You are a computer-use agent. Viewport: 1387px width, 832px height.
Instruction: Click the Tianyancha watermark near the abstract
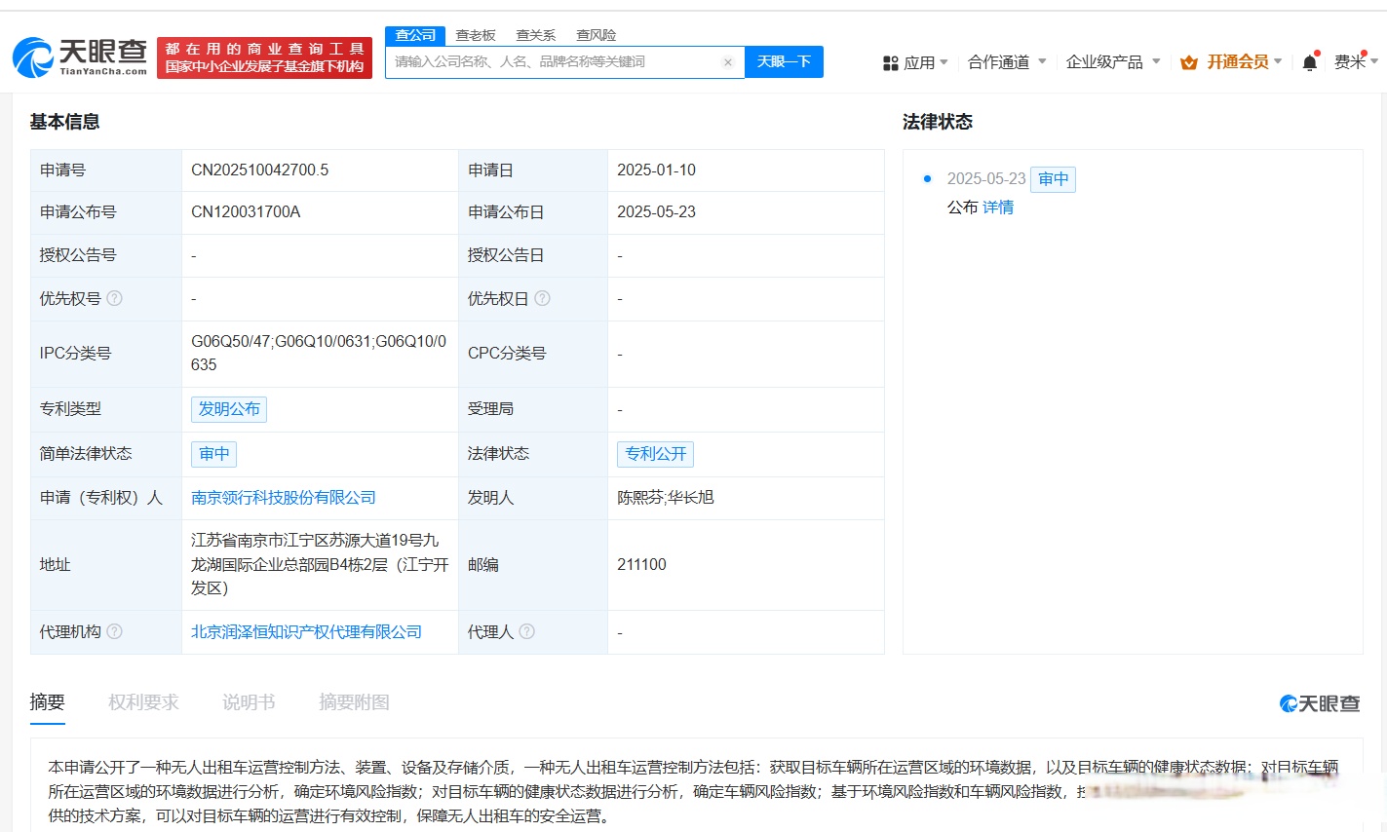click(x=1319, y=702)
